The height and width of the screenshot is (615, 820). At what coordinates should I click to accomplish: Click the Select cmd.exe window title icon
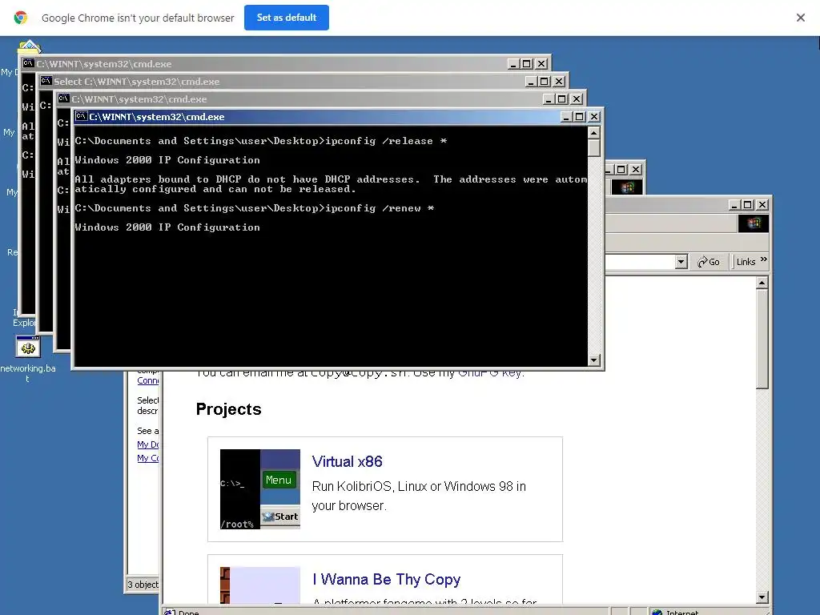click(46, 81)
